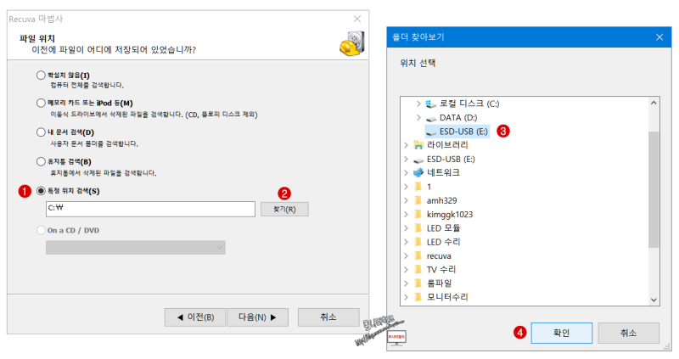
Task: Expand the TV 수리 folder node
Action: (x=406, y=269)
